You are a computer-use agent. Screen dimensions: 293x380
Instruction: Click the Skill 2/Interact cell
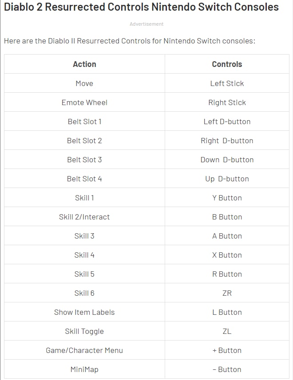point(84,217)
